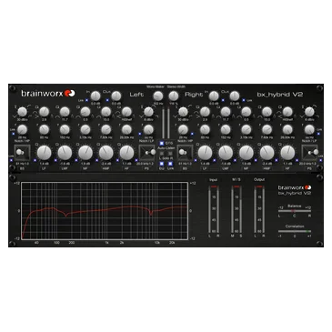Toggle blue Link square left of Left LF knob

pos(35,160)
